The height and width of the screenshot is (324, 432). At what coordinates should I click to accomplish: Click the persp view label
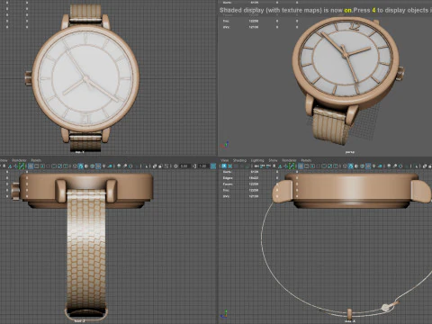coord(350,152)
